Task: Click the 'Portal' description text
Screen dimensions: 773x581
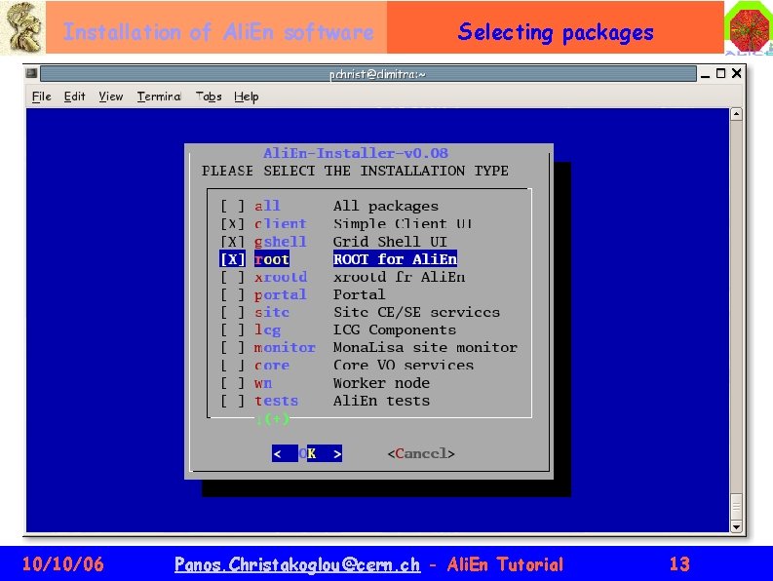Action: pos(359,295)
